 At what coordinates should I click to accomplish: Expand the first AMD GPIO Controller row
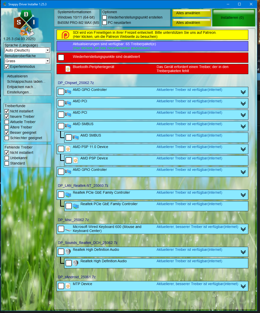coord(243,92)
